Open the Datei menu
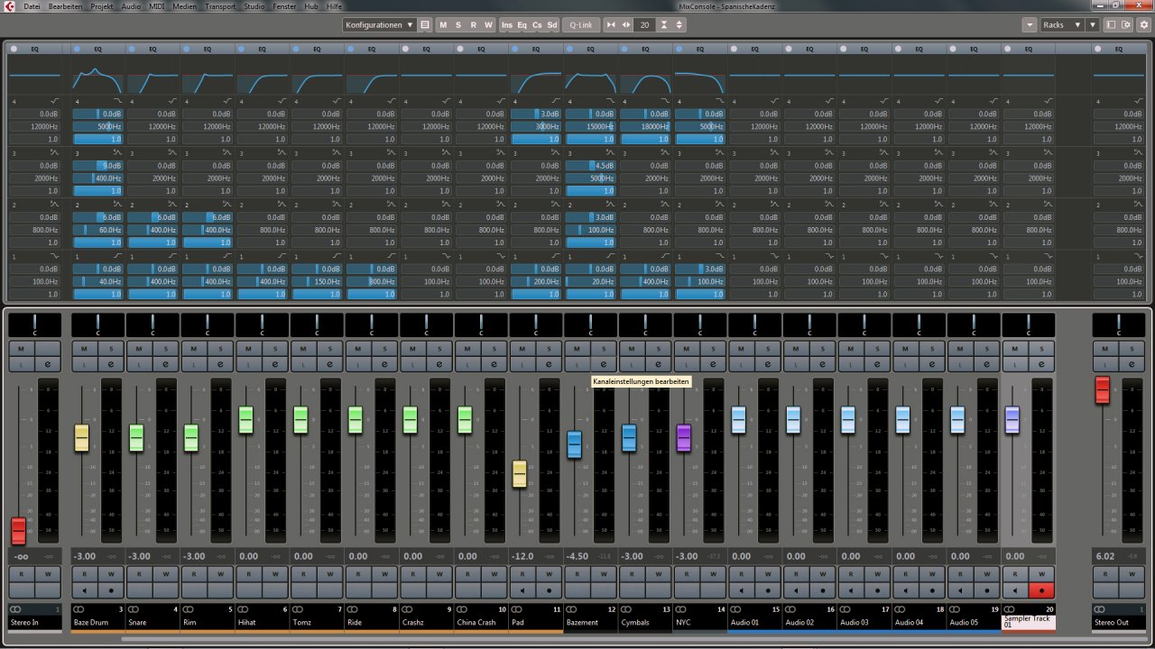 [x=31, y=6]
